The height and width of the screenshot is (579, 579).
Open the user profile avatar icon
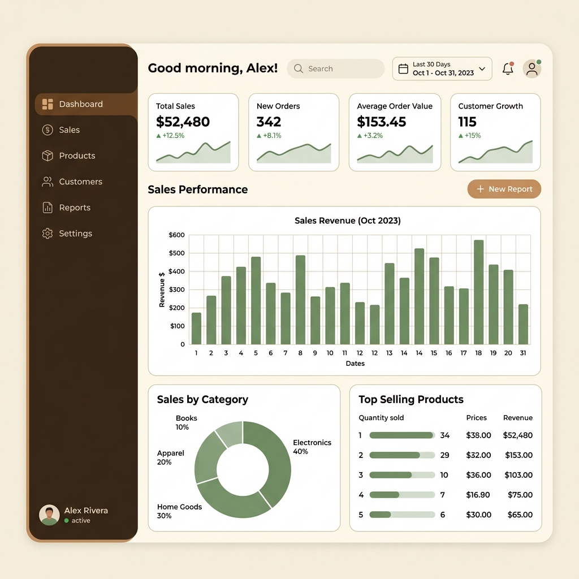pyautogui.click(x=532, y=69)
